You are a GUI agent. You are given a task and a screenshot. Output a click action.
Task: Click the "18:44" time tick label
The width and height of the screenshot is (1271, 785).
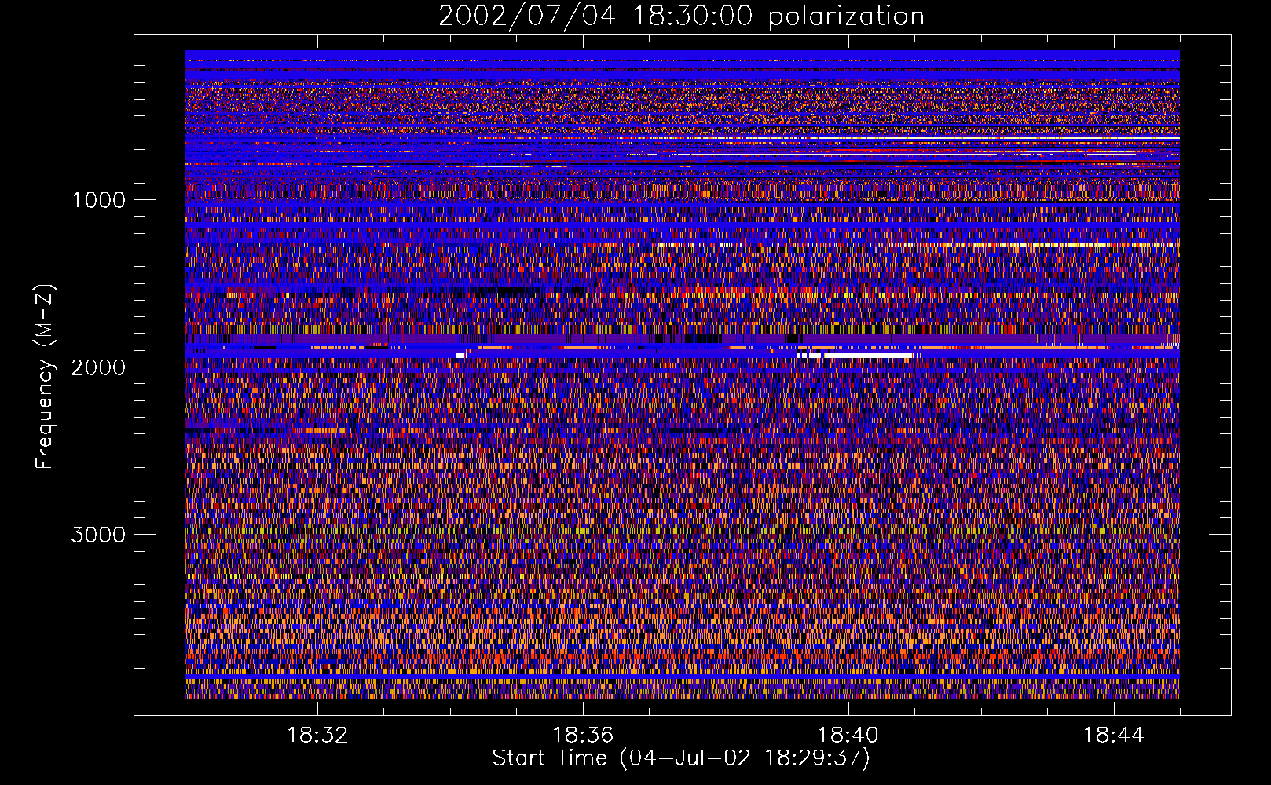1114,736
